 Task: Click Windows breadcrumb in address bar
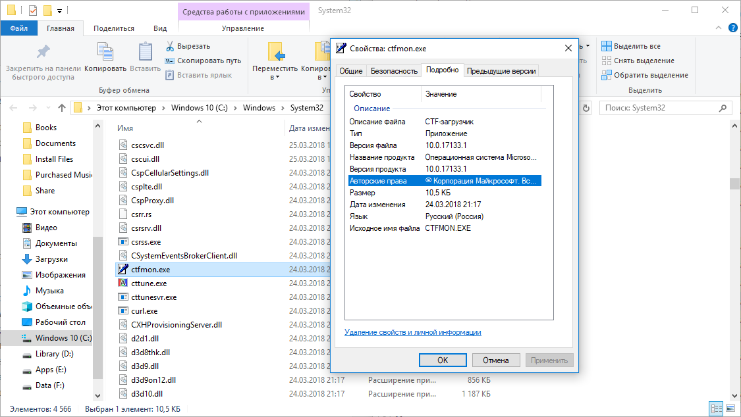point(259,108)
